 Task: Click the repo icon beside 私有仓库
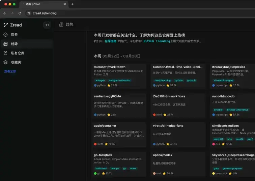coord(5,53)
